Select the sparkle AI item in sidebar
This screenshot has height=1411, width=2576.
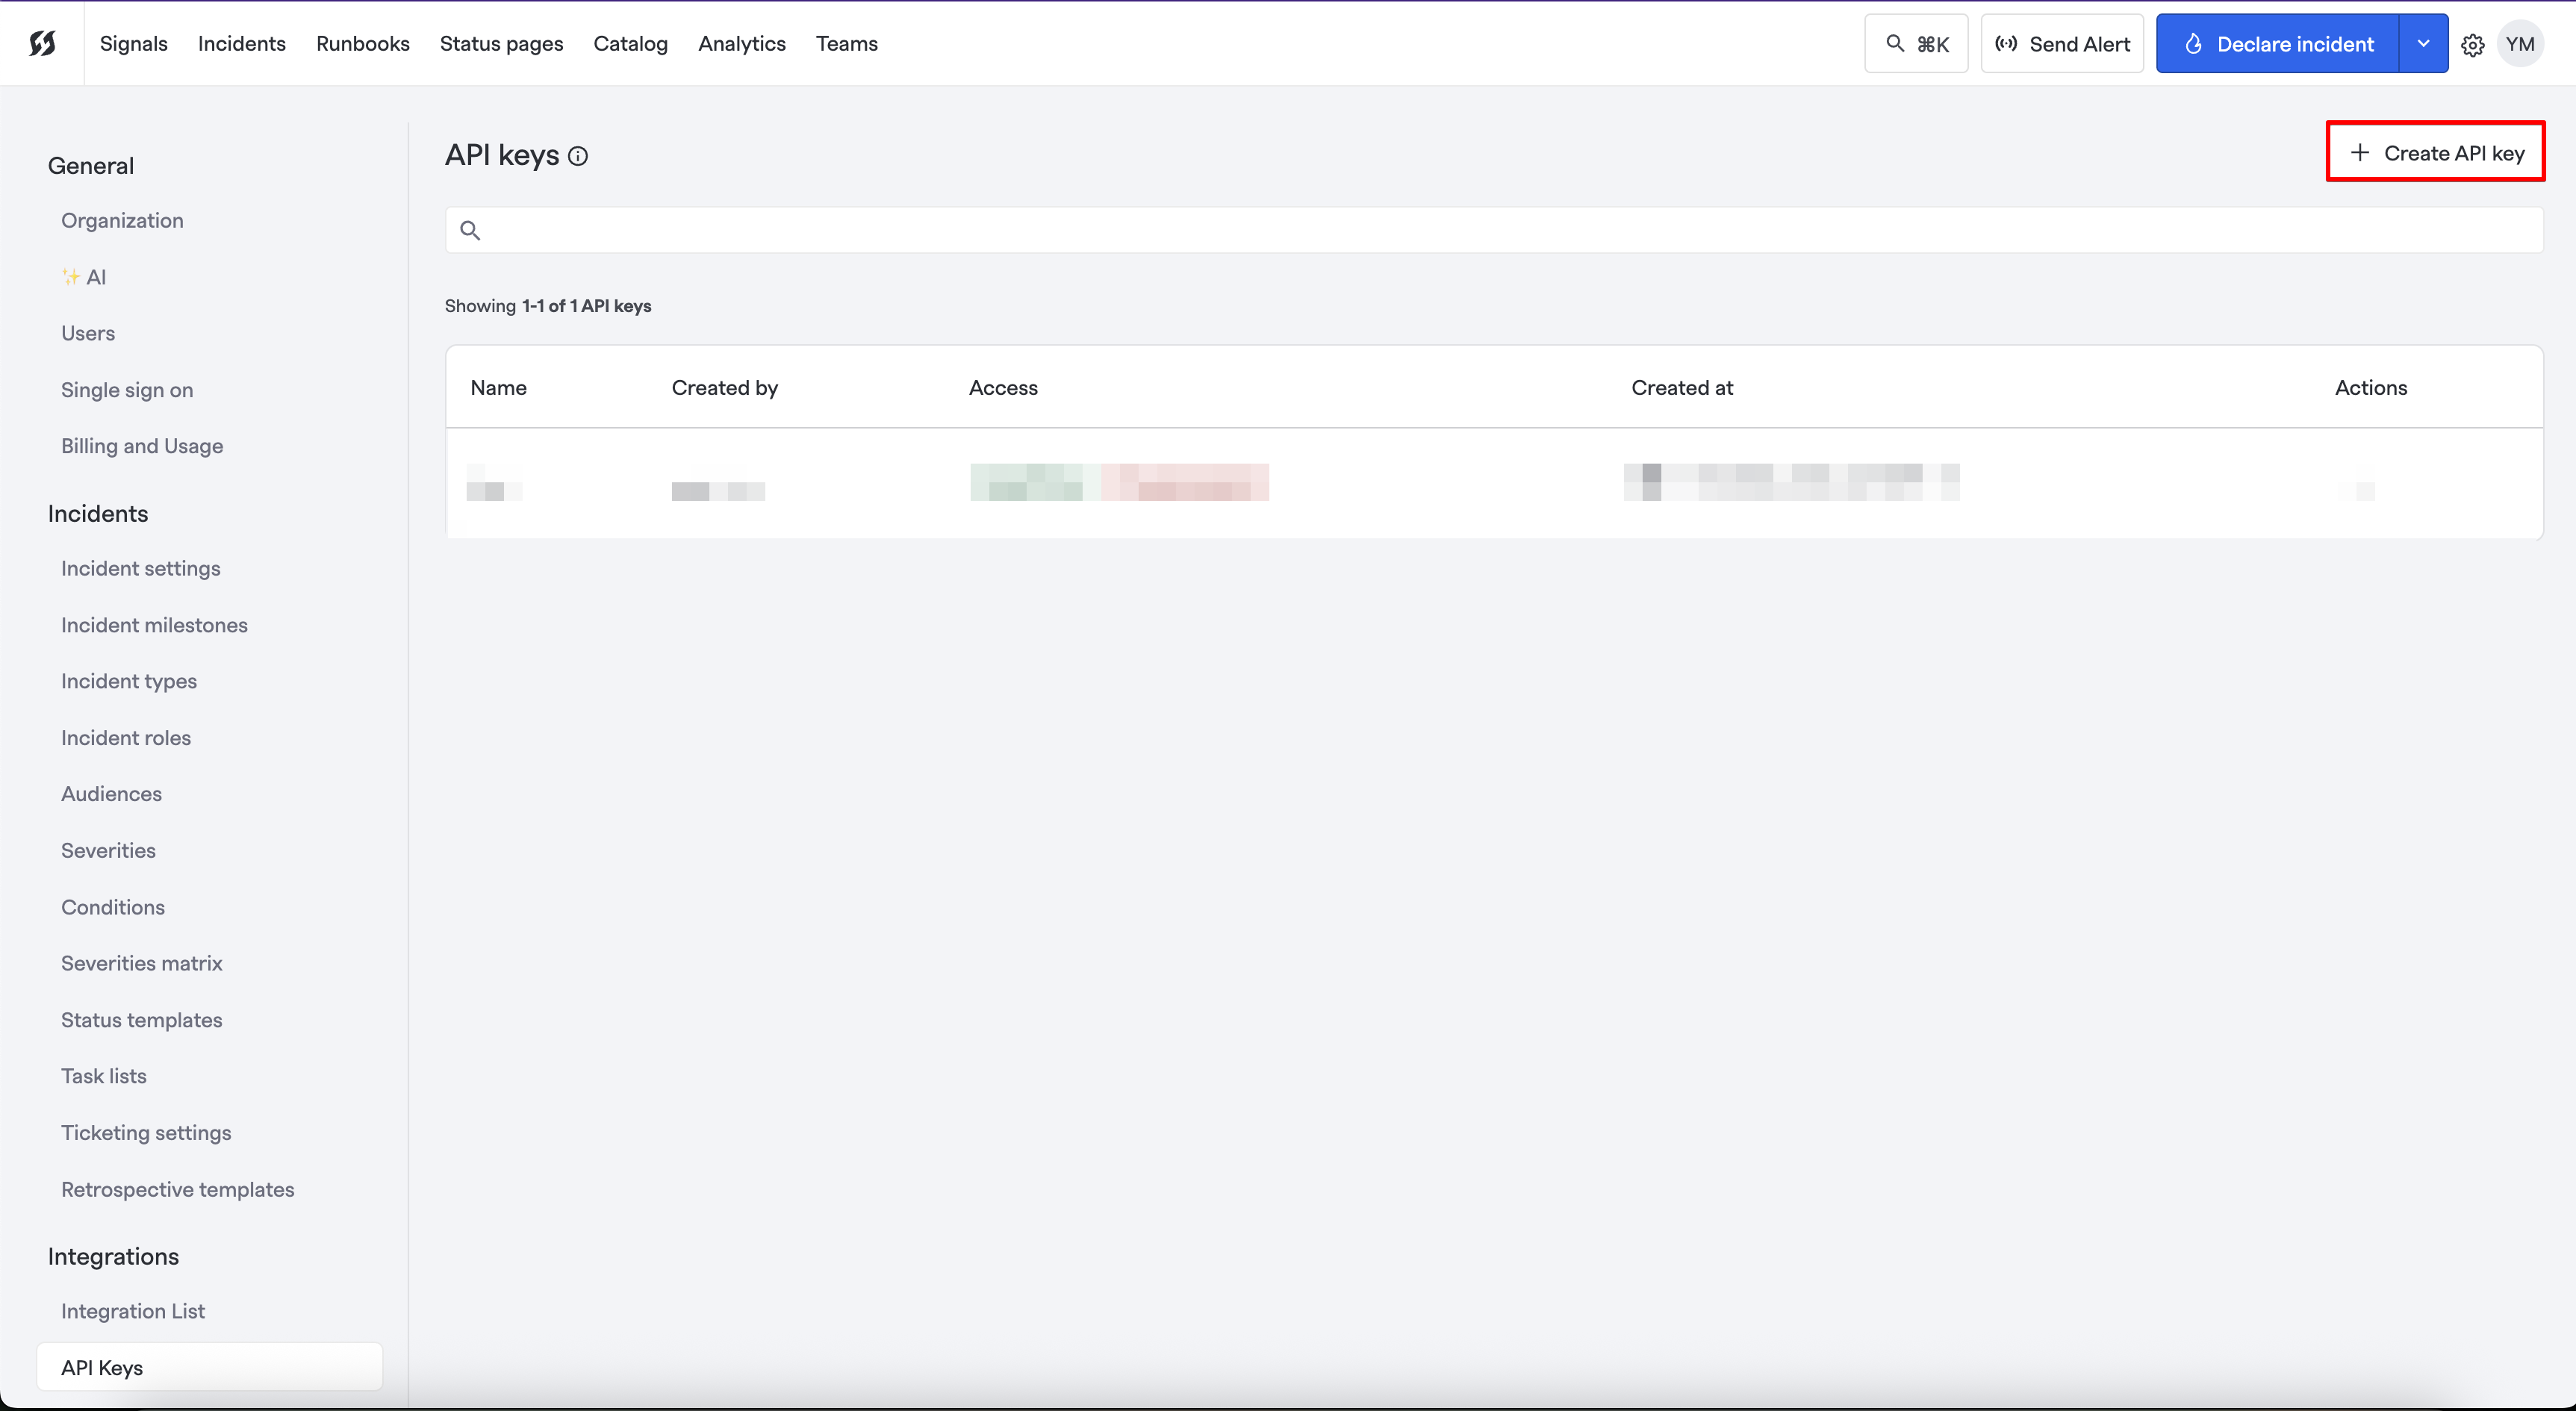point(84,277)
